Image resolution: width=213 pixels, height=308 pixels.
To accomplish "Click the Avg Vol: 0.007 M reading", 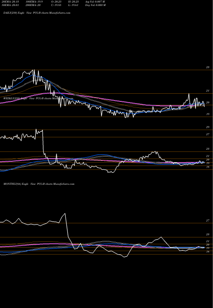I will tap(95, 2).
